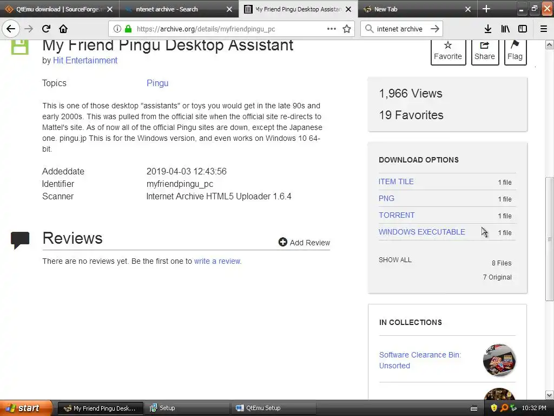Click the Favorite star button

(447, 51)
